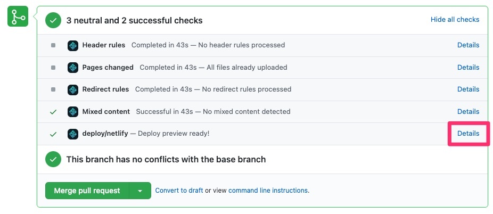Click the green checkmark circle by no conflicts
Image resolution: width=493 pixels, height=214 pixels.
click(x=53, y=159)
